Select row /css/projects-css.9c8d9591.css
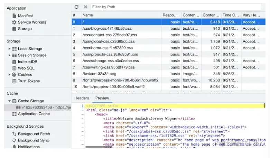The width and height of the screenshot is (270, 158). pos(168,54)
